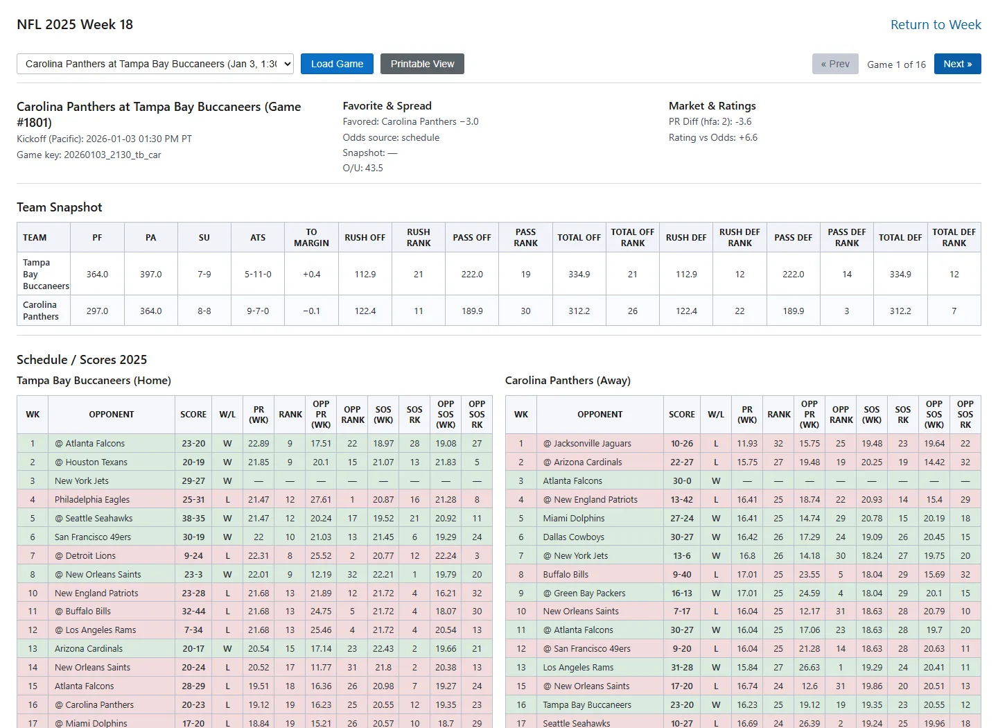Click the PASS DEF RANK column header
This screenshot has height=728, width=998.
click(847, 237)
